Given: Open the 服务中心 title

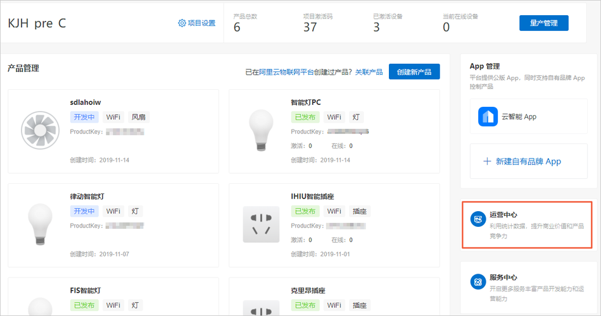Looking at the screenshot, I should 503,277.
